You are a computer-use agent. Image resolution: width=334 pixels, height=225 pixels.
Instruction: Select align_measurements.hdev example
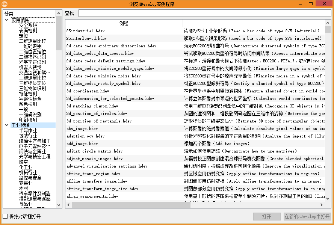pos(92,196)
